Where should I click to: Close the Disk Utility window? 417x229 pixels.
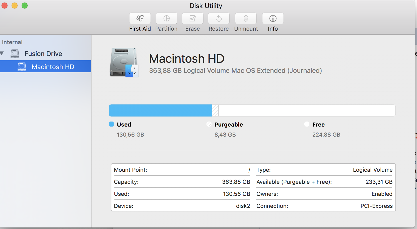[5, 5]
